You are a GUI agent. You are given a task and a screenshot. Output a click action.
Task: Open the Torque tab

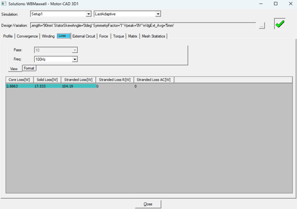coord(118,36)
